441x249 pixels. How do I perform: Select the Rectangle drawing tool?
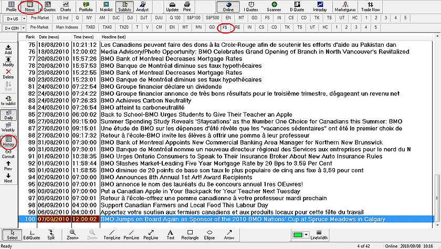click(x=190, y=235)
